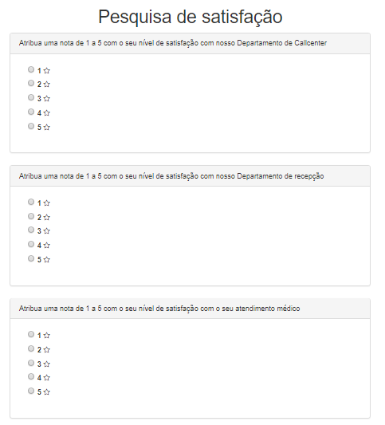Image resolution: width=385 pixels, height=425 pixels.
Task: Click the Pesquisa de satisfação page title
Action: [x=191, y=17]
